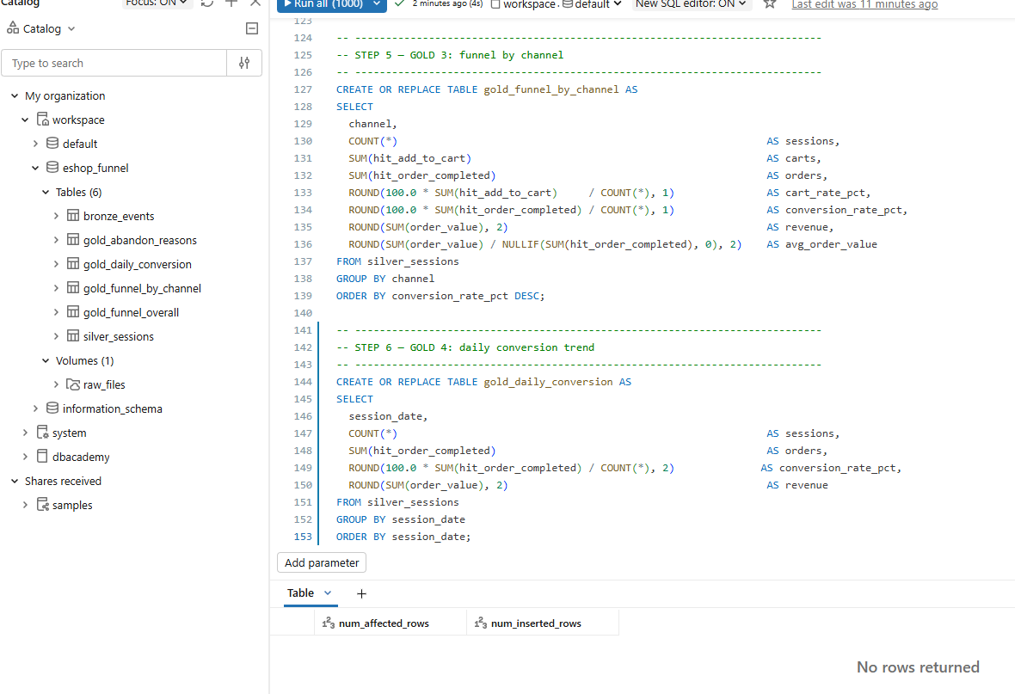
Task: Open the Run all options arrow
Action: click(377, 4)
